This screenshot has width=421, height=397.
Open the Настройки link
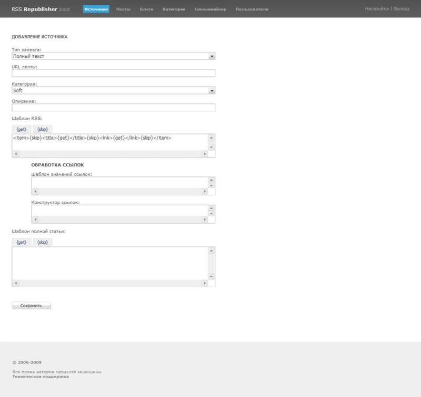point(376,9)
